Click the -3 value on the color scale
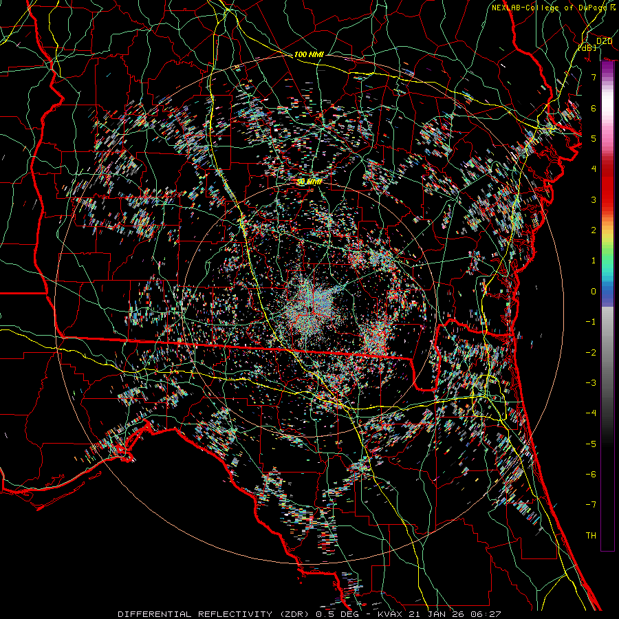 click(591, 383)
